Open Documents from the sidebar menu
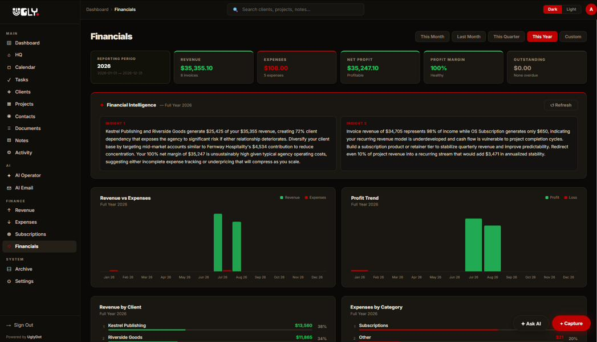The image size is (597, 342). [x=39, y=129]
